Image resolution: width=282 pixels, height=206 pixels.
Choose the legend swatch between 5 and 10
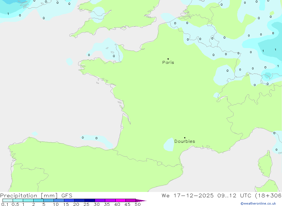coord(49,200)
